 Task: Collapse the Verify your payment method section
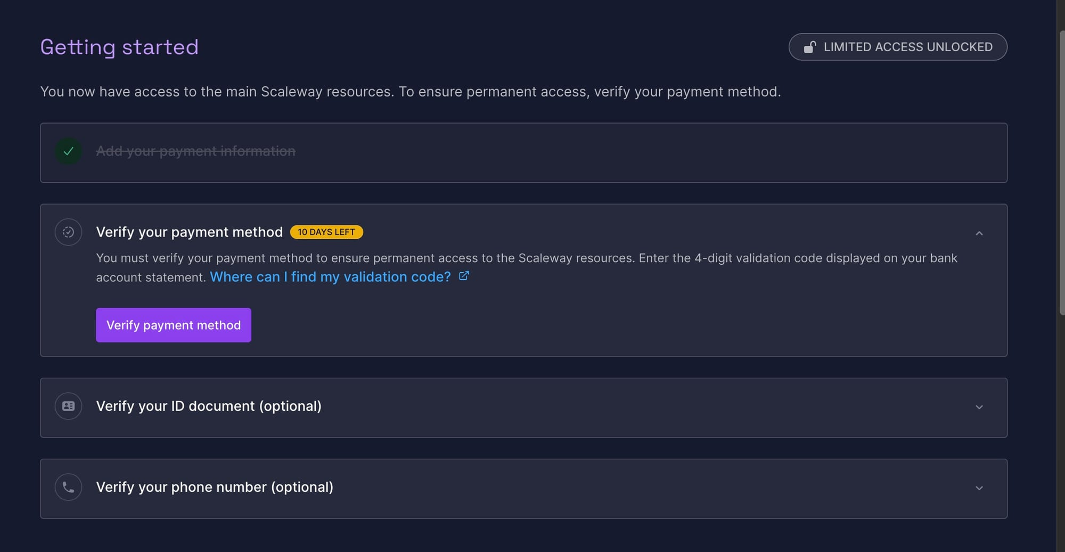(979, 233)
